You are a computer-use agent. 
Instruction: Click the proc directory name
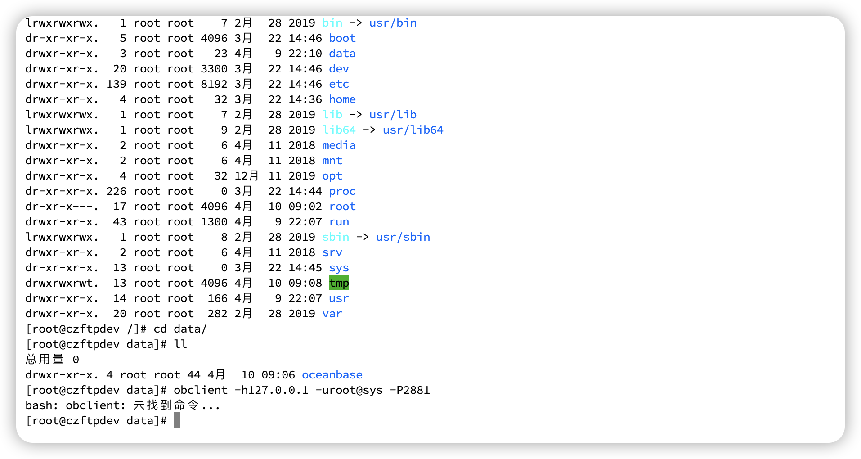click(x=342, y=191)
